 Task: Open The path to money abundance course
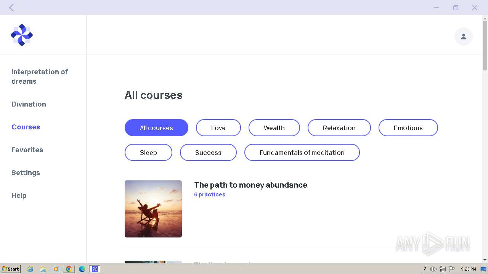tap(250, 185)
